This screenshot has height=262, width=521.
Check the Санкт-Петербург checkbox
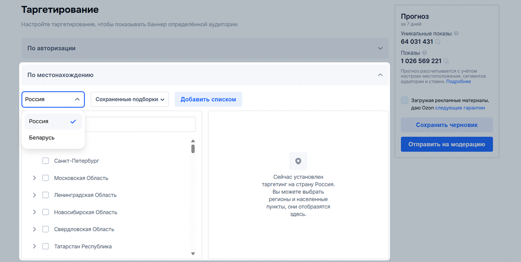click(46, 161)
